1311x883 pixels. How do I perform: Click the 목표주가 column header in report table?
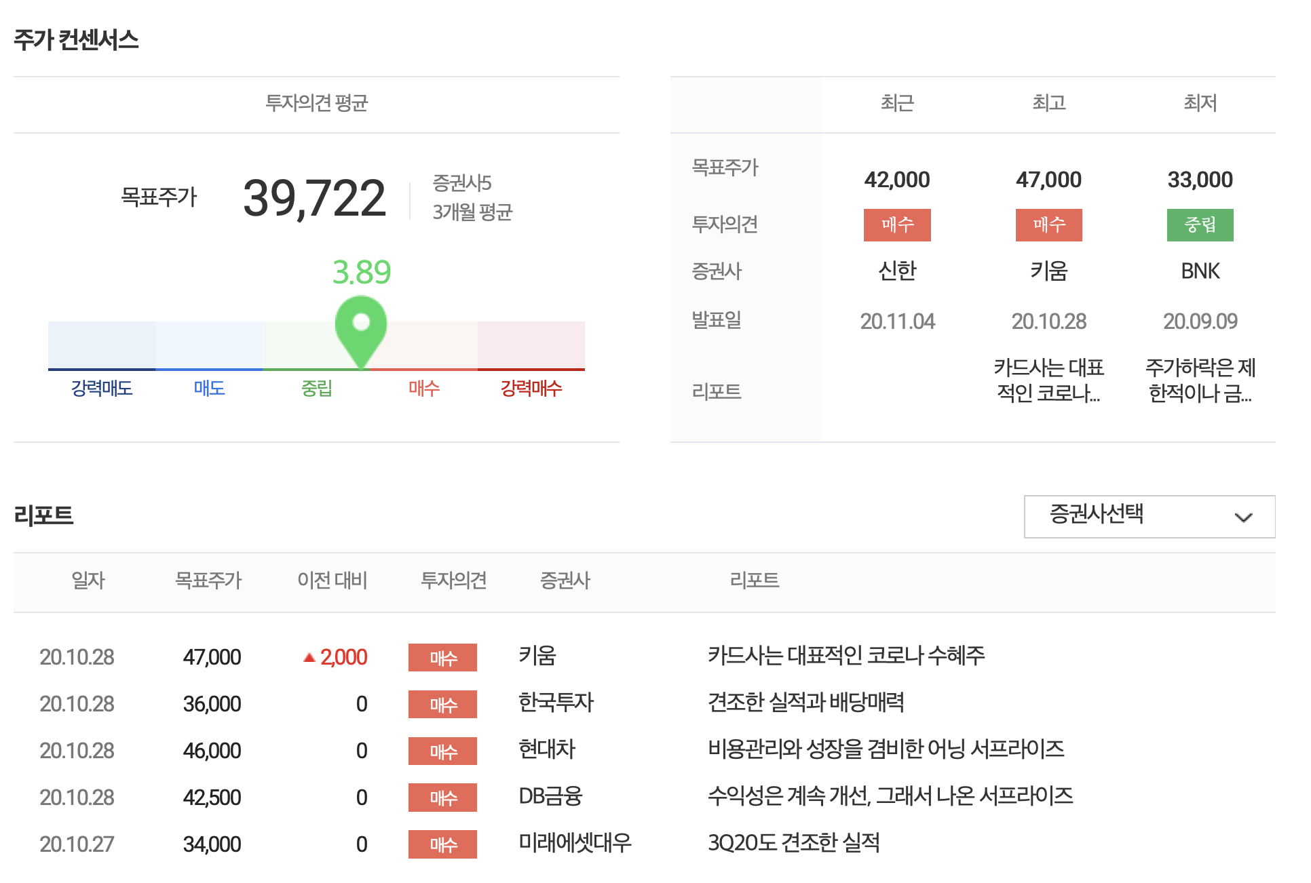[208, 581]
